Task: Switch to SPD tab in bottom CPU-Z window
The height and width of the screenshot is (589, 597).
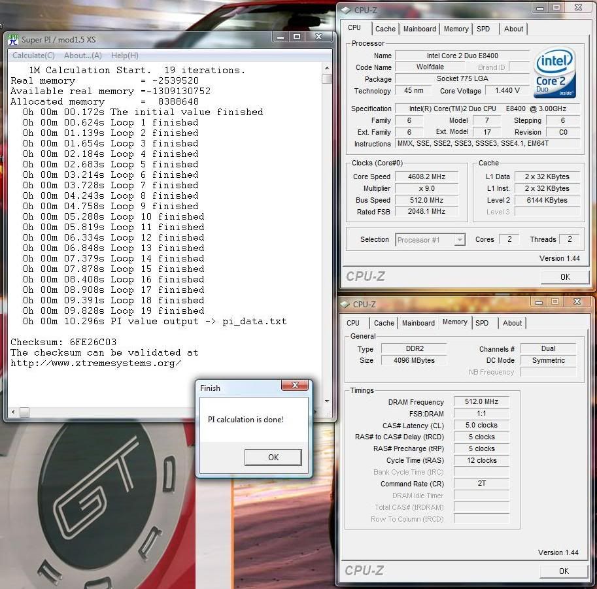Action: pyautogui.click(x=482, y=323)
